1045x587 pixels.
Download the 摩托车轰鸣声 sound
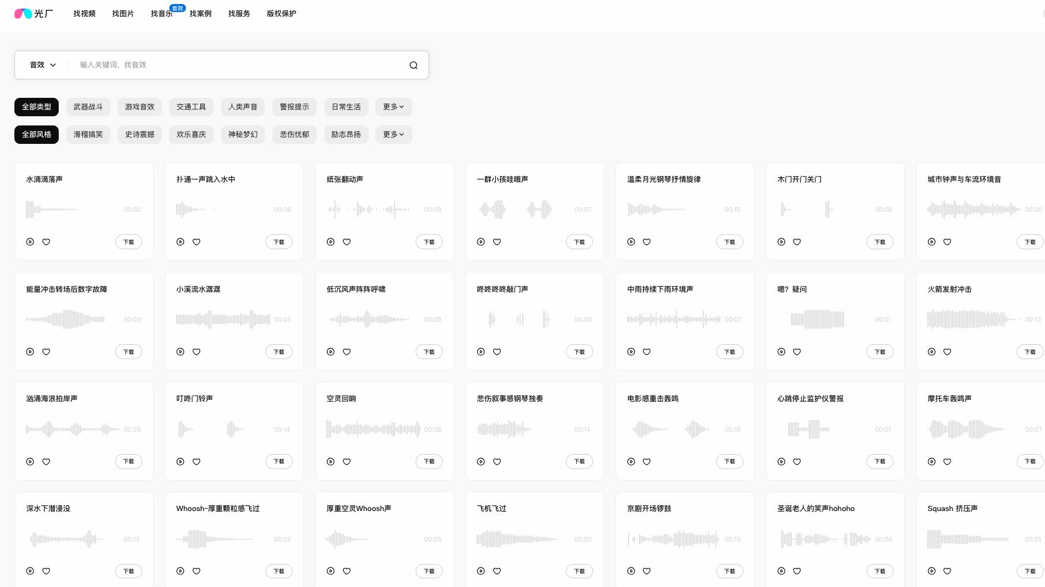(1030, 462)
